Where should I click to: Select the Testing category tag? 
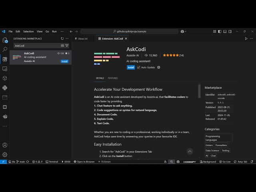[226, 150]
